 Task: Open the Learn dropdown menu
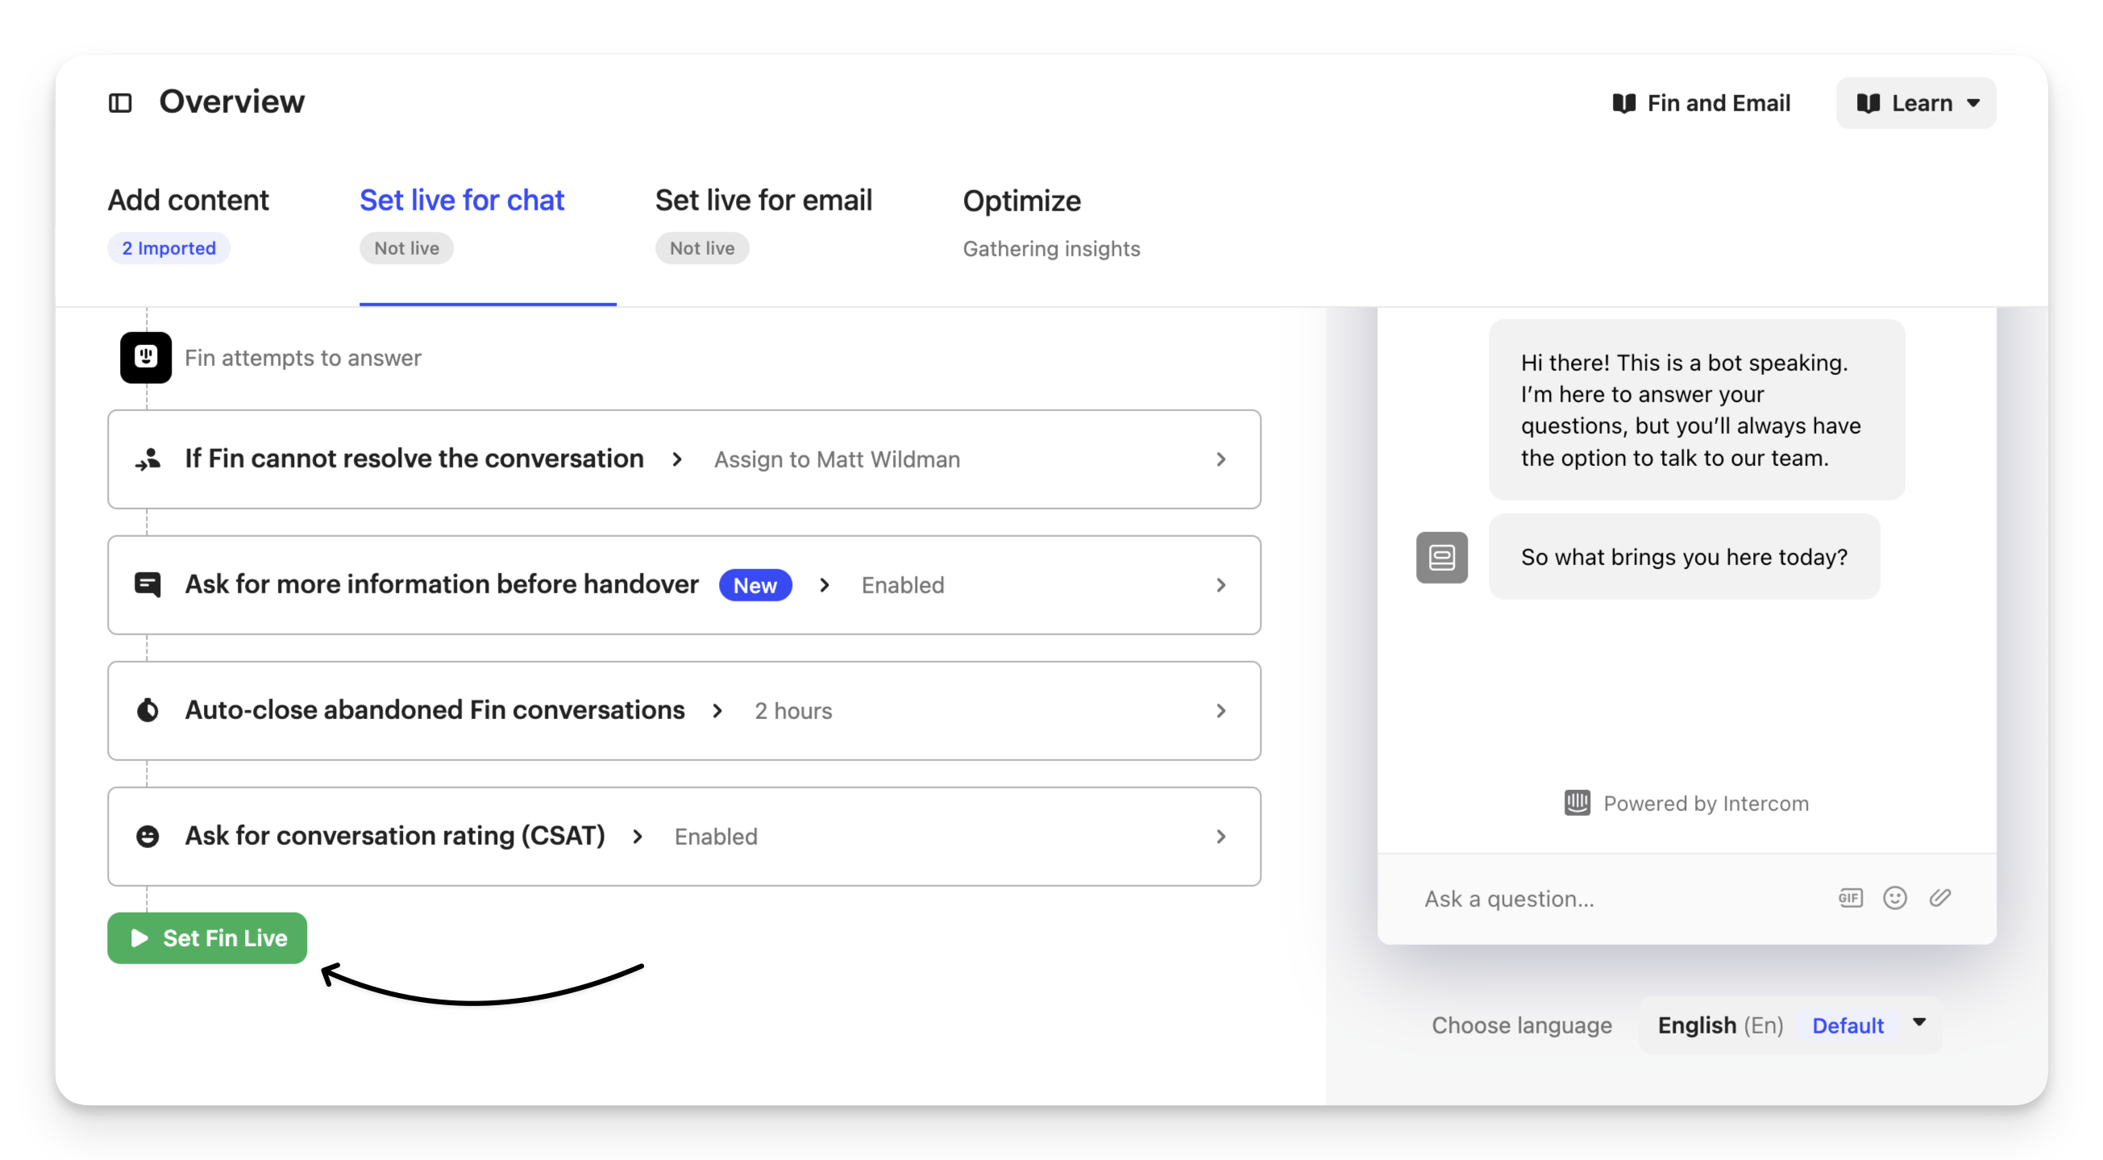[1916, 103]
